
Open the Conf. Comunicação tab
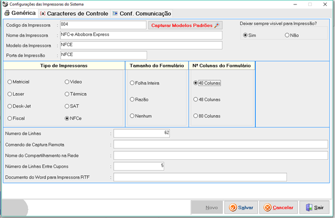click(x=142, y=14)
